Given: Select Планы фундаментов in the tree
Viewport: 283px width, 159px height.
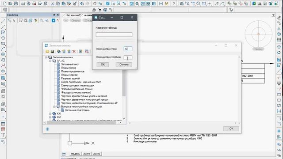Looking at the screenshot, I should tap(73, 72).
